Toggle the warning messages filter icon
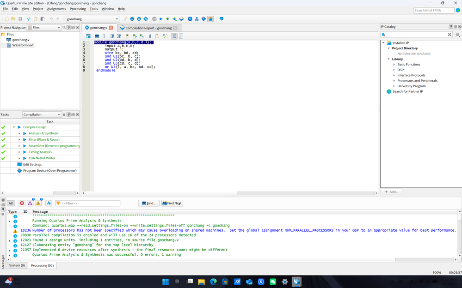The width and height of the screenshot is (462, 288). coord(38,203)
